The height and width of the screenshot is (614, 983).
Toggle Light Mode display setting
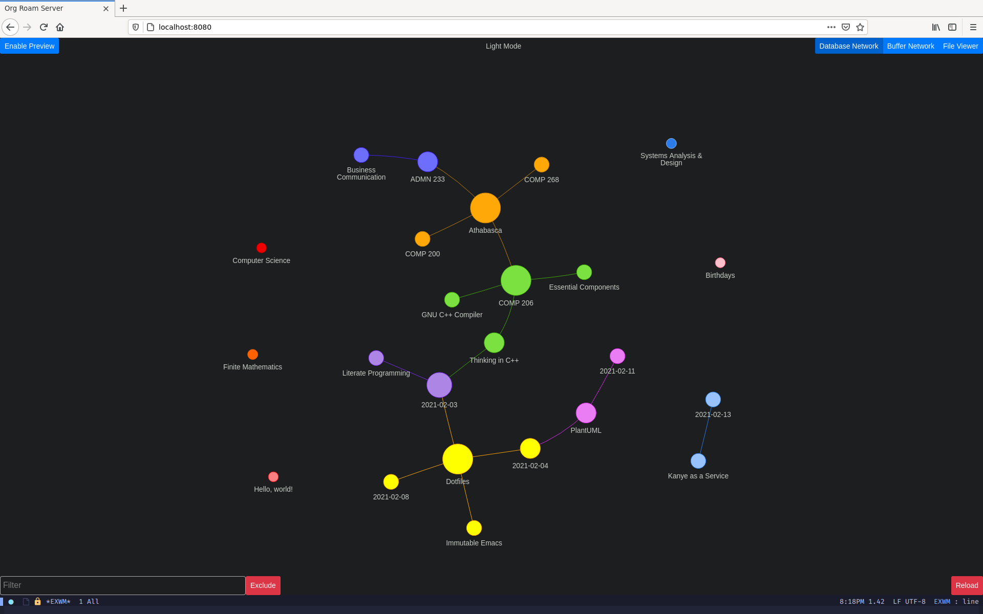coord(502,46)
